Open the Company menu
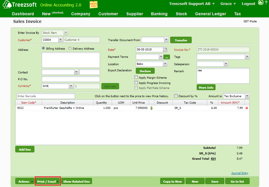269x187 pixels. [81, 14]
